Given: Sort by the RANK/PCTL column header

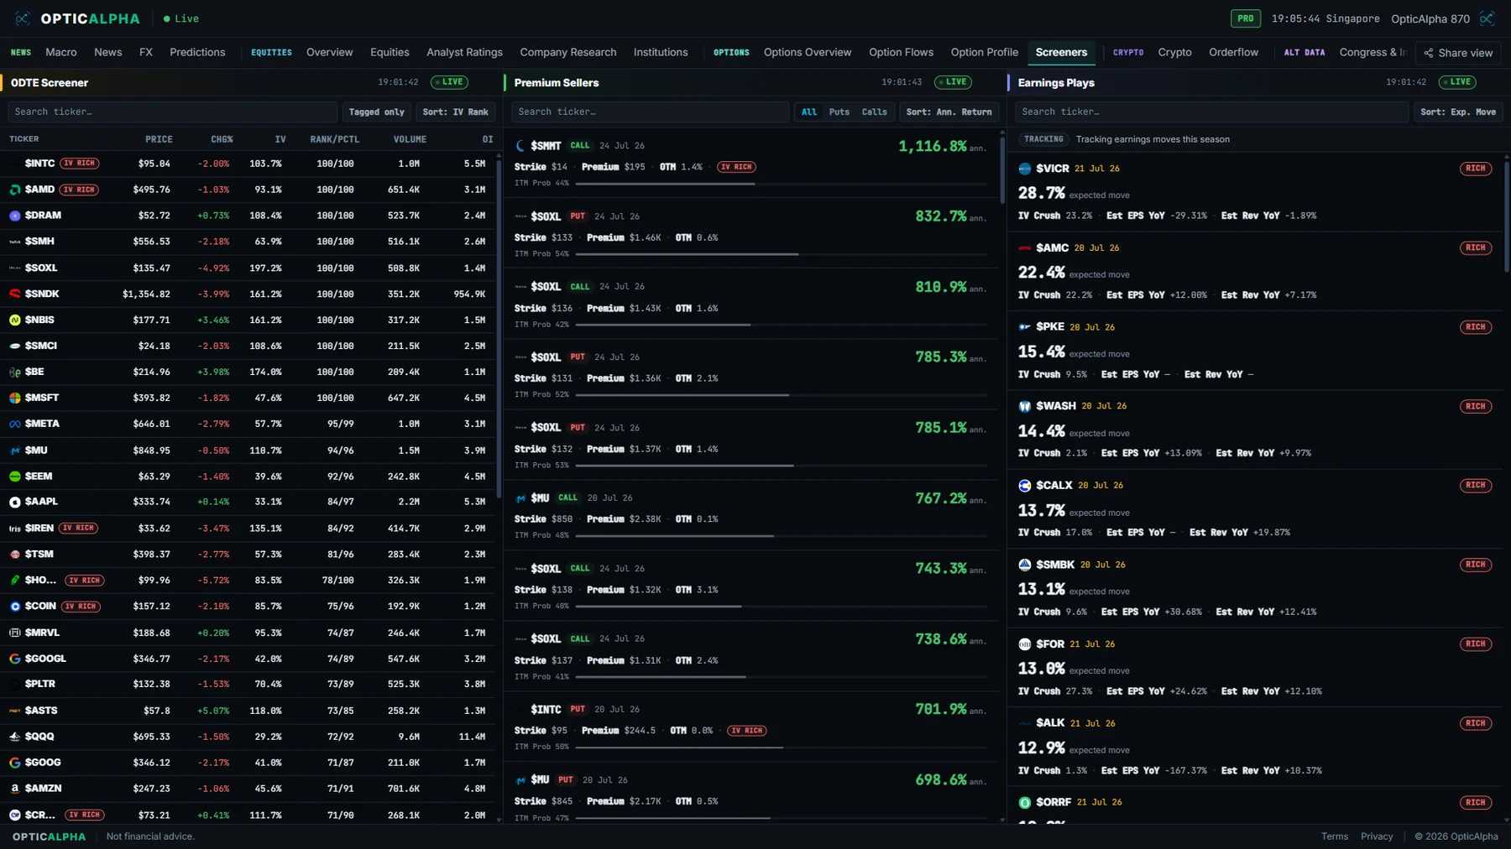Looking at the screenshot, I should tap(334, 139).
